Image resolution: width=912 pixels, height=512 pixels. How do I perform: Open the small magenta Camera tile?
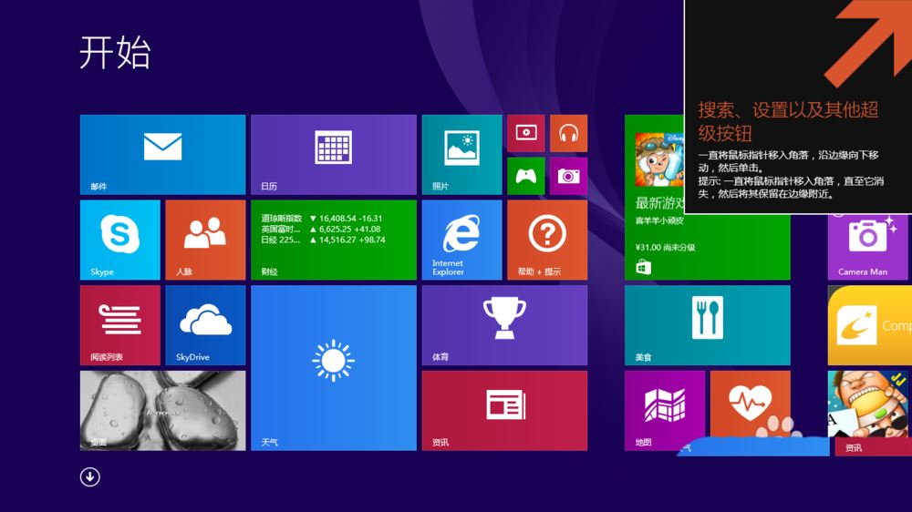tap(568, 176)
